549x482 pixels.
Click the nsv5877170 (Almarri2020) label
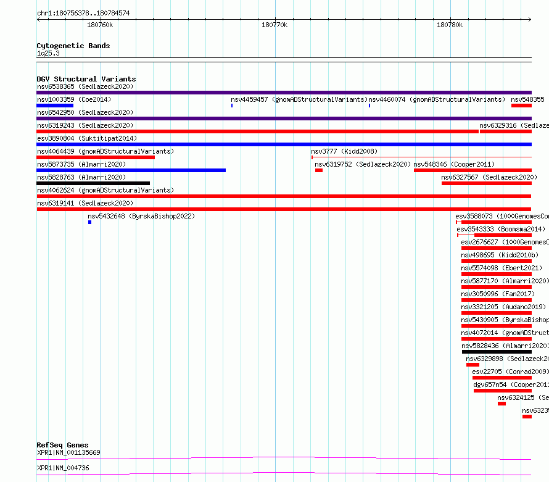click(x=505, y=281)
